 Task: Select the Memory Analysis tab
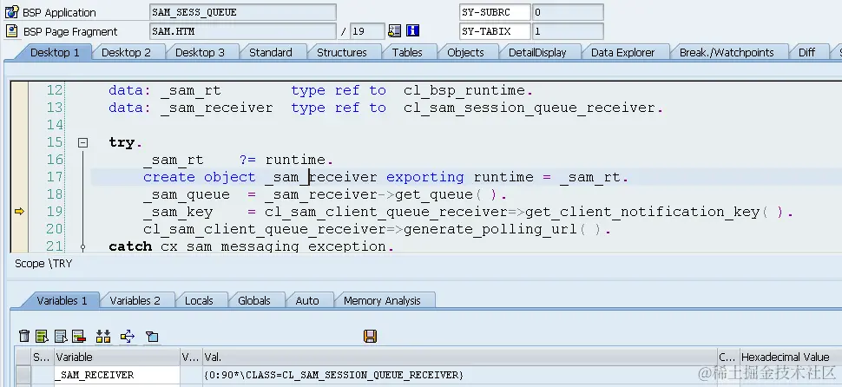[x=382, y=300]
